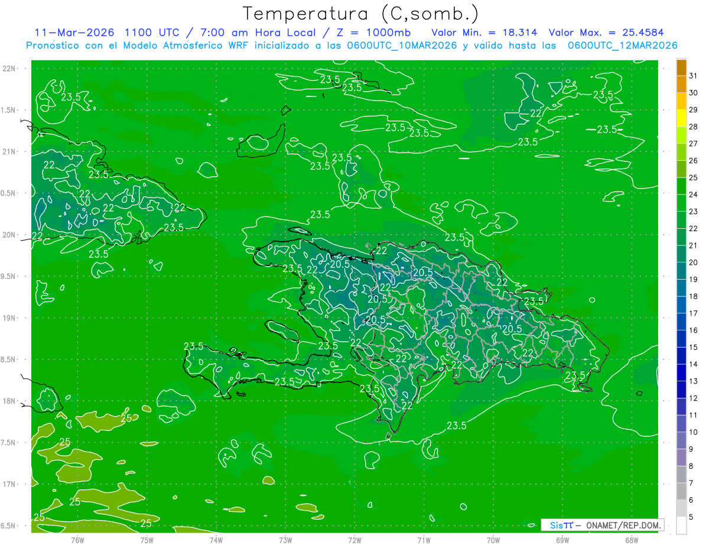Click the dark blue swatch between 14 and 15
The image size is (709, 548).
click(681, 356)
